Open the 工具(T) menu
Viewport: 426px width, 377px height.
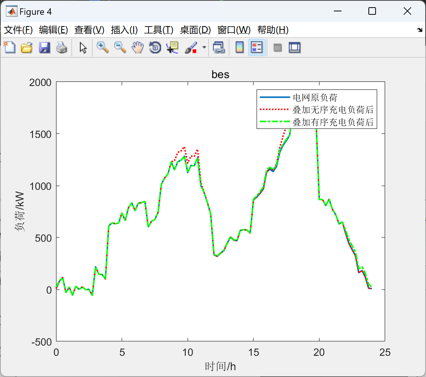(x=159, y=30)
